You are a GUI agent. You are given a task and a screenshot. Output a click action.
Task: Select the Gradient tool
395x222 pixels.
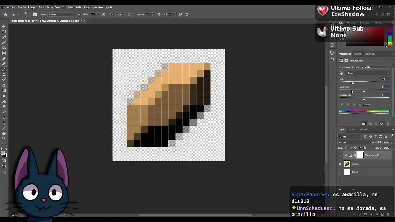point(4,90)
